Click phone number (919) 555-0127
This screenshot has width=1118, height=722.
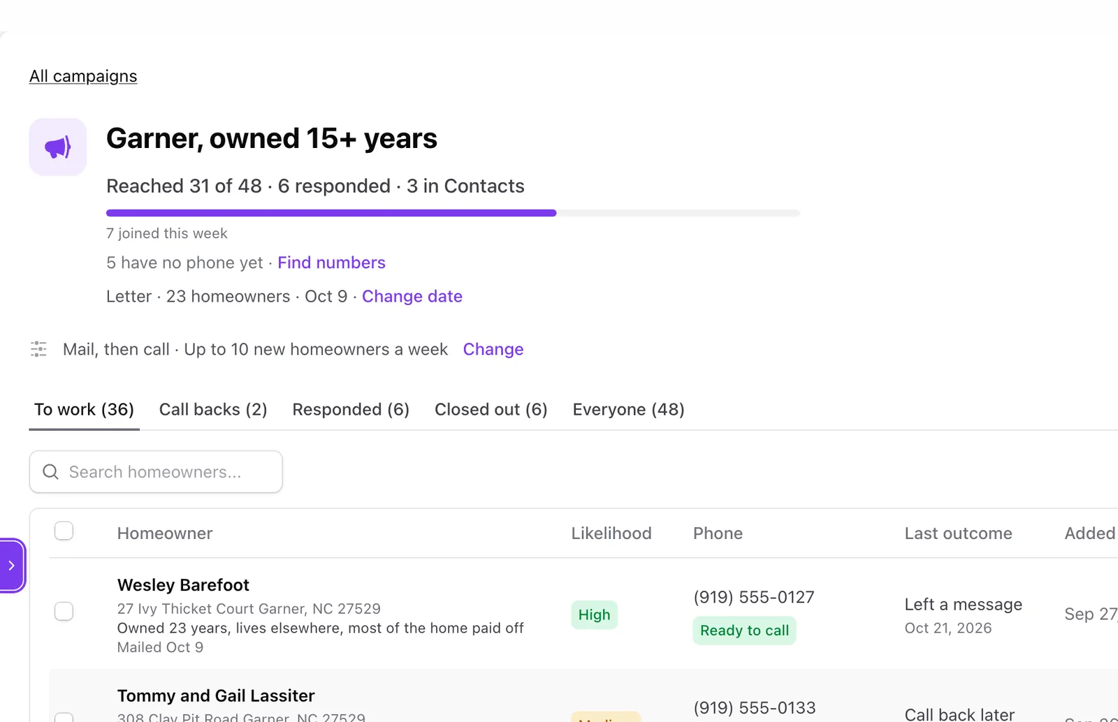click(x=754, y=598)
